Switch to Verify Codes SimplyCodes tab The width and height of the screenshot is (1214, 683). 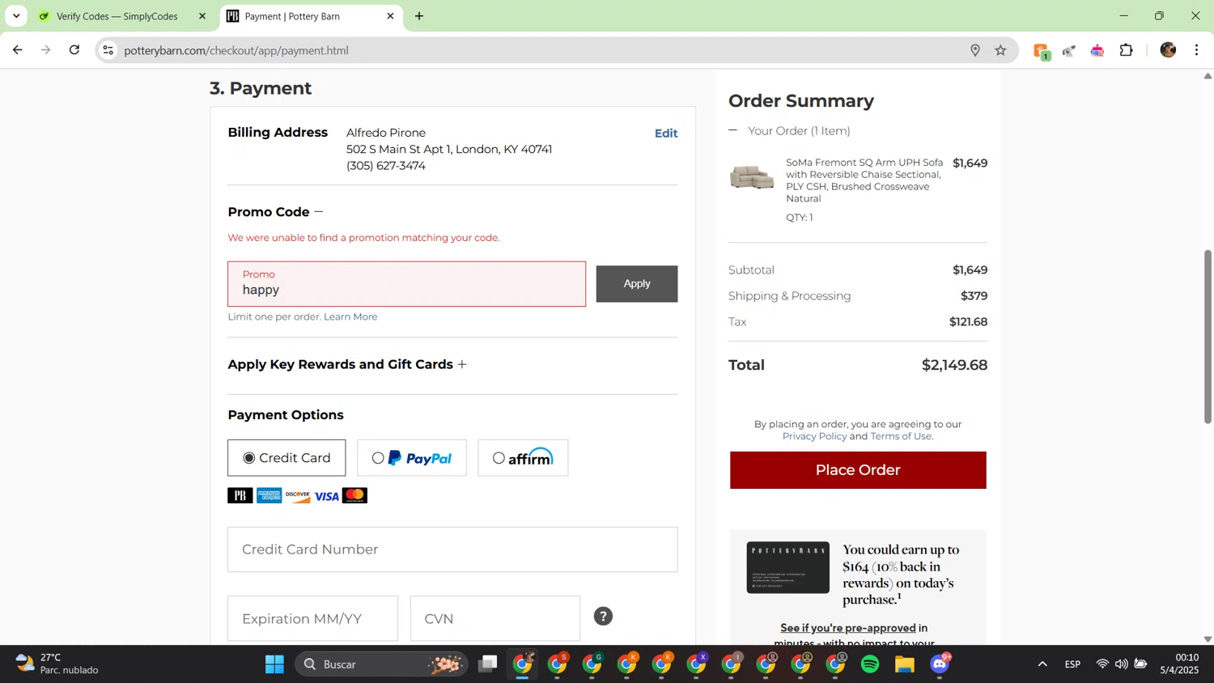pyautogui.click(x=117, y=16)
